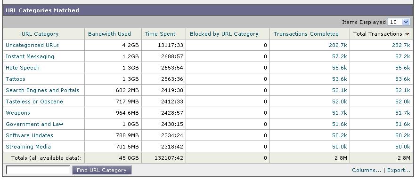Sort table by Time Spent column
Viewport: 416px width, 180px height.
(x=160, y=34)
